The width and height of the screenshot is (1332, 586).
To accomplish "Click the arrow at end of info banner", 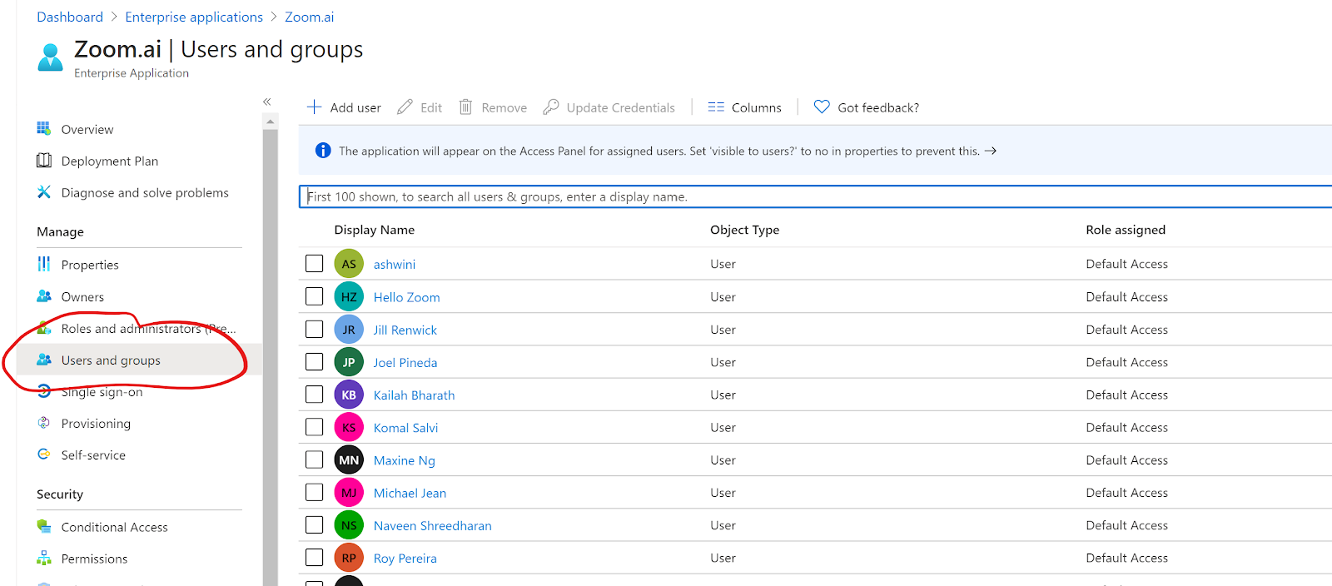I will tap(991, 151).
